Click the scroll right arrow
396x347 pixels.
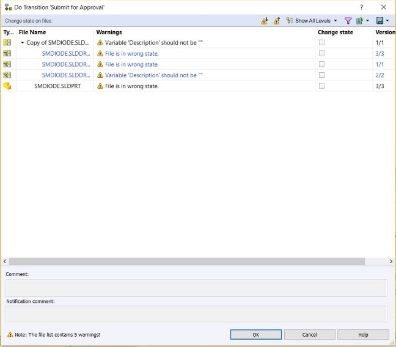click(391, 261)
